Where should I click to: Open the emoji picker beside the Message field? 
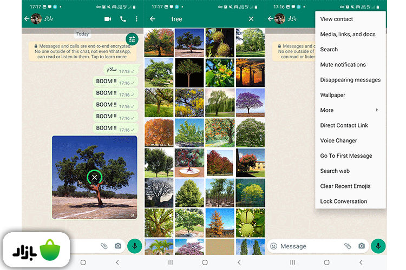pos(273,246)
